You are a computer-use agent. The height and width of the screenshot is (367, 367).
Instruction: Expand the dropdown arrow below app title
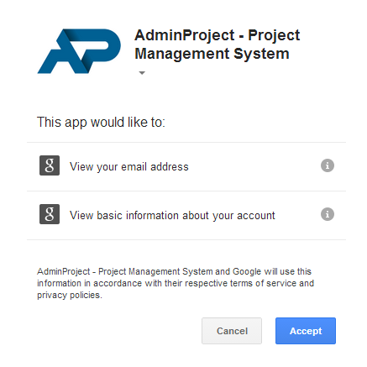click(142, 73)
